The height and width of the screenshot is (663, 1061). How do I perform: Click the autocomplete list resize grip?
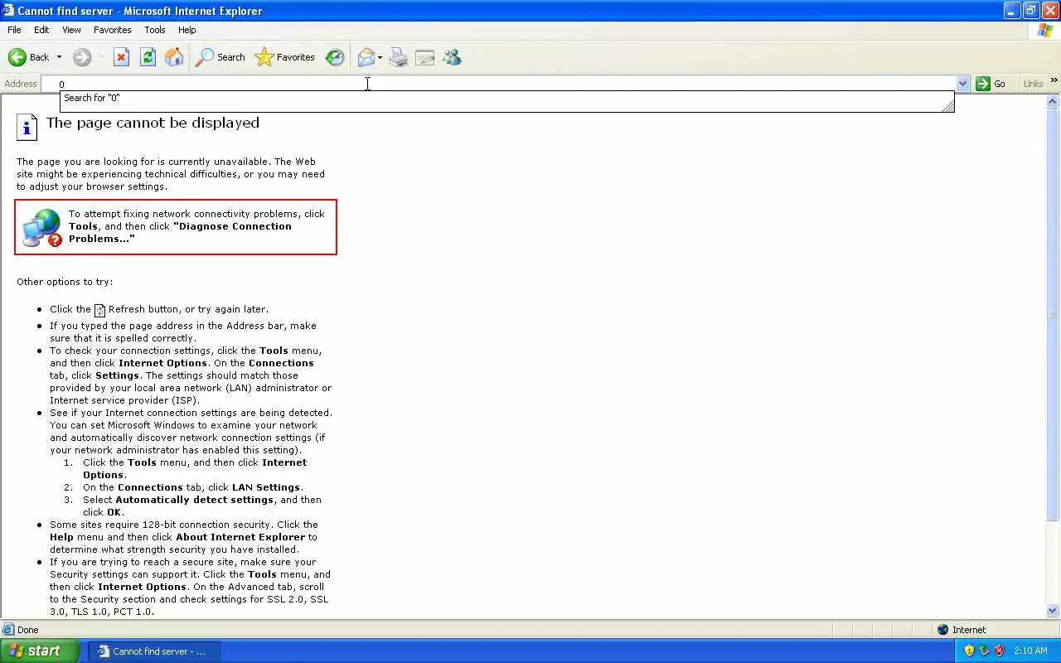point(947,106)
